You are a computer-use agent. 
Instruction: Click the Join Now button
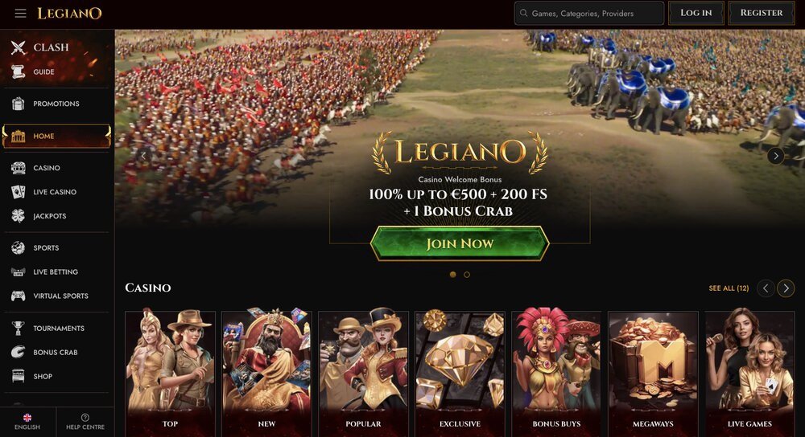click(x=460, y=243)
